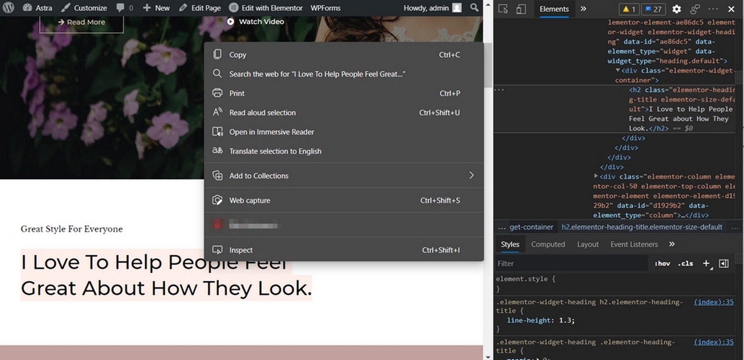Choose Web capture from context menu
Image resolution: width=744 pixels, height=360 pixels.
click(344, 200)
